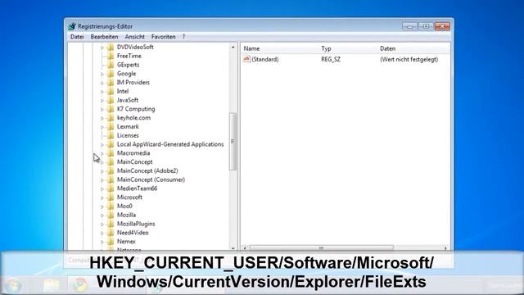Click the keyhole.com folder icon
Viewport: 524px width, 295px height.
point(111,118)
